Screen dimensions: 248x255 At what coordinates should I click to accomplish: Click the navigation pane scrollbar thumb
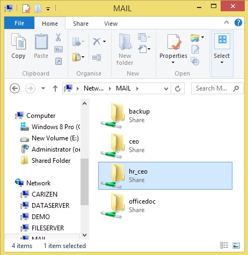(x=84, y=182)
